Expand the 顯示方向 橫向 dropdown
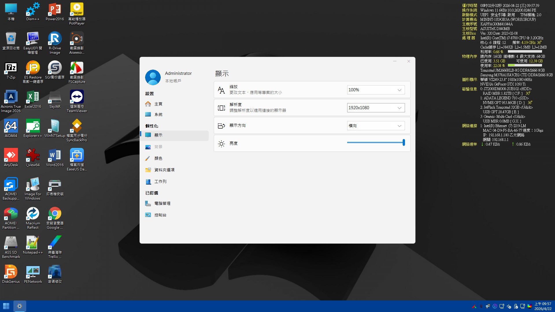Viewport: 555px width, 312px height. [x=375, y=126]
